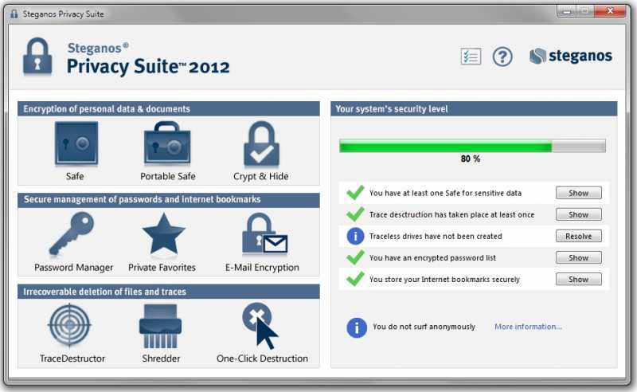637x392 pixels.
Task: Click the 'TraceDestructor' label
Action: [x=72, y=359]
